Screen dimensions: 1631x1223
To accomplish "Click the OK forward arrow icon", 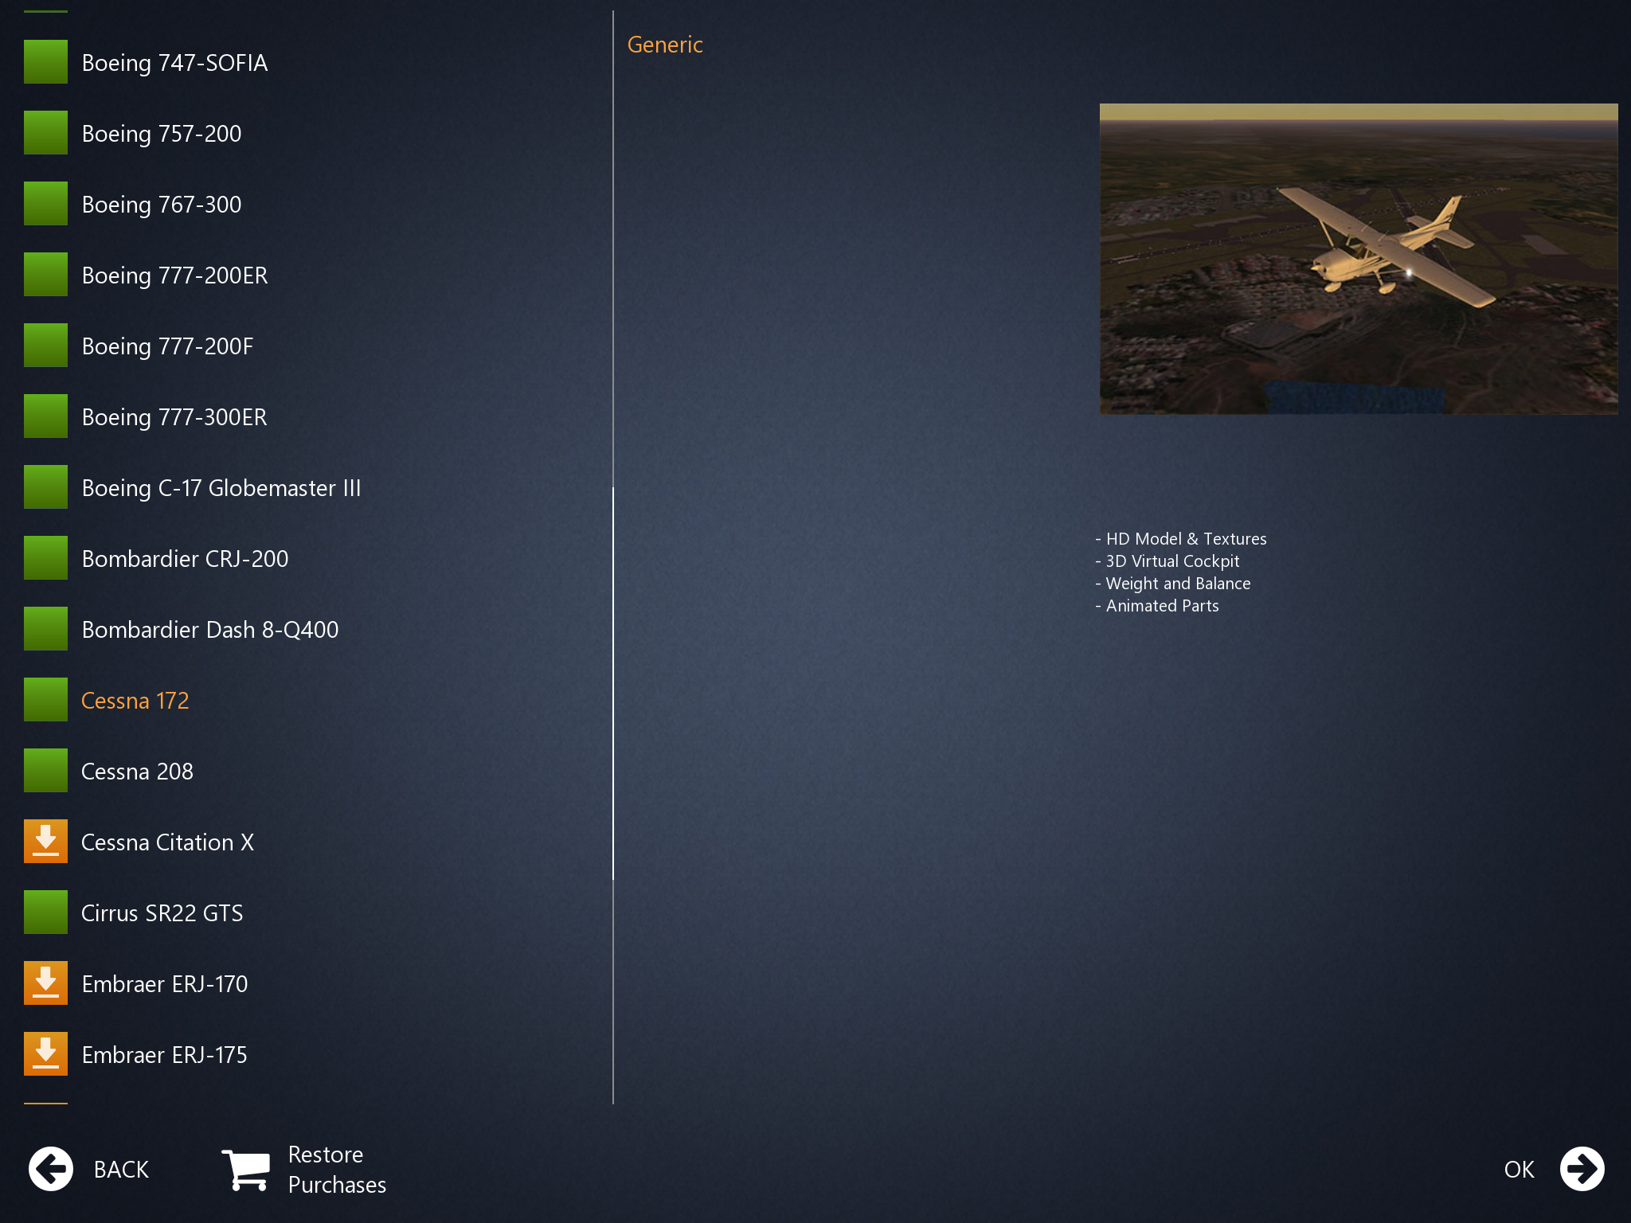I will point(1582,1169).
